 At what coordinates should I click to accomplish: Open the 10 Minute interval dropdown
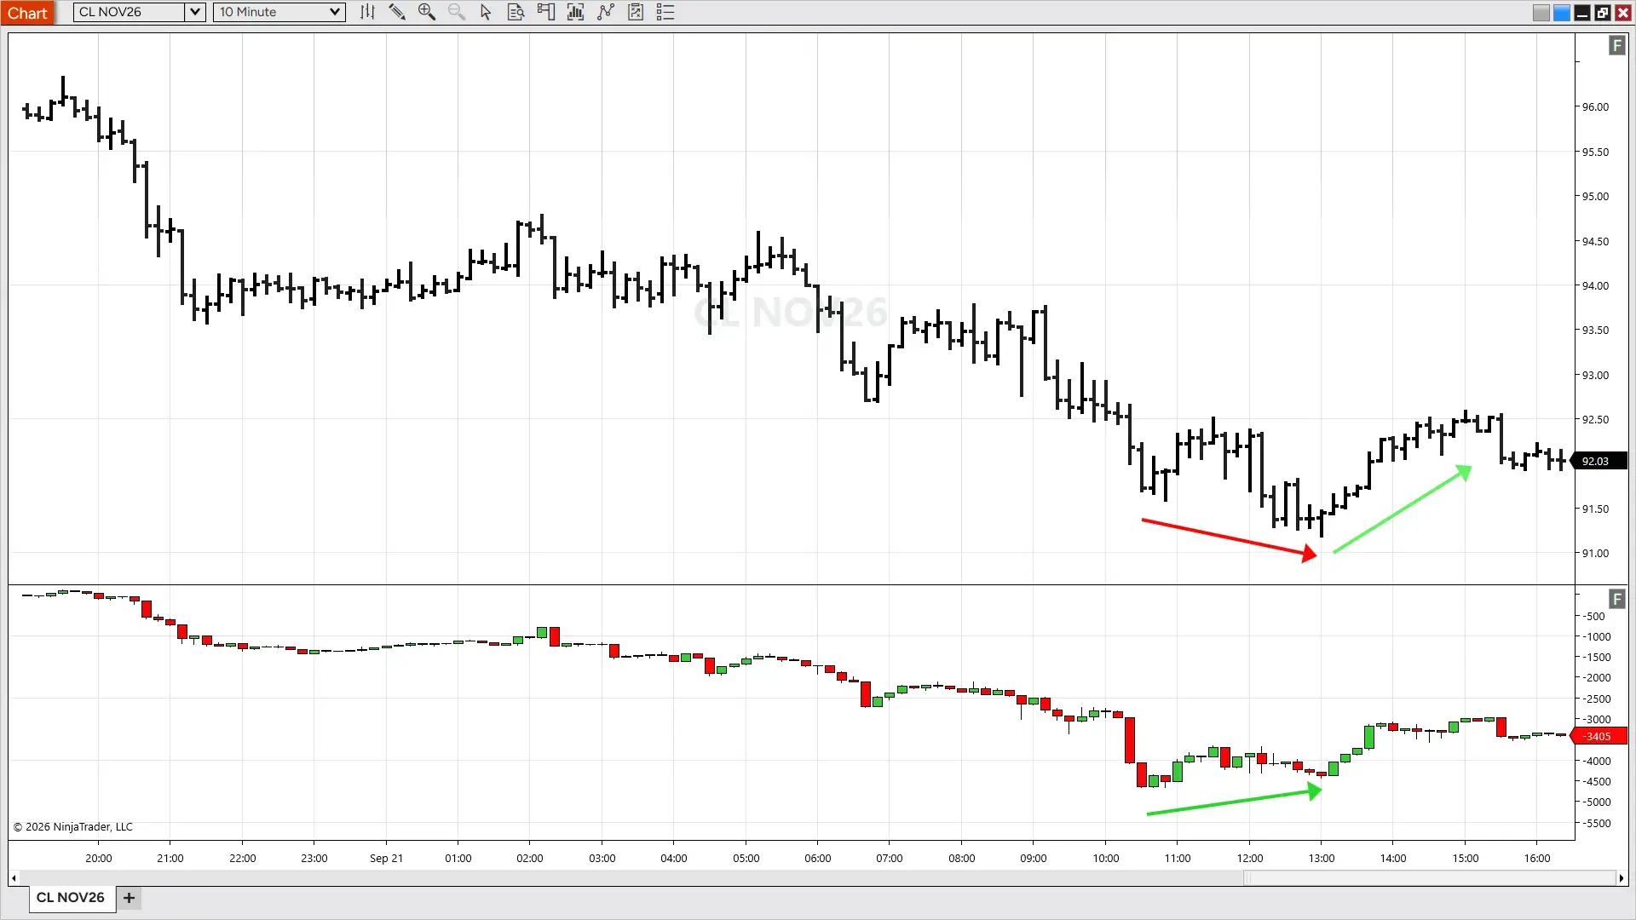pyautogui.click(x=279, y=12)
